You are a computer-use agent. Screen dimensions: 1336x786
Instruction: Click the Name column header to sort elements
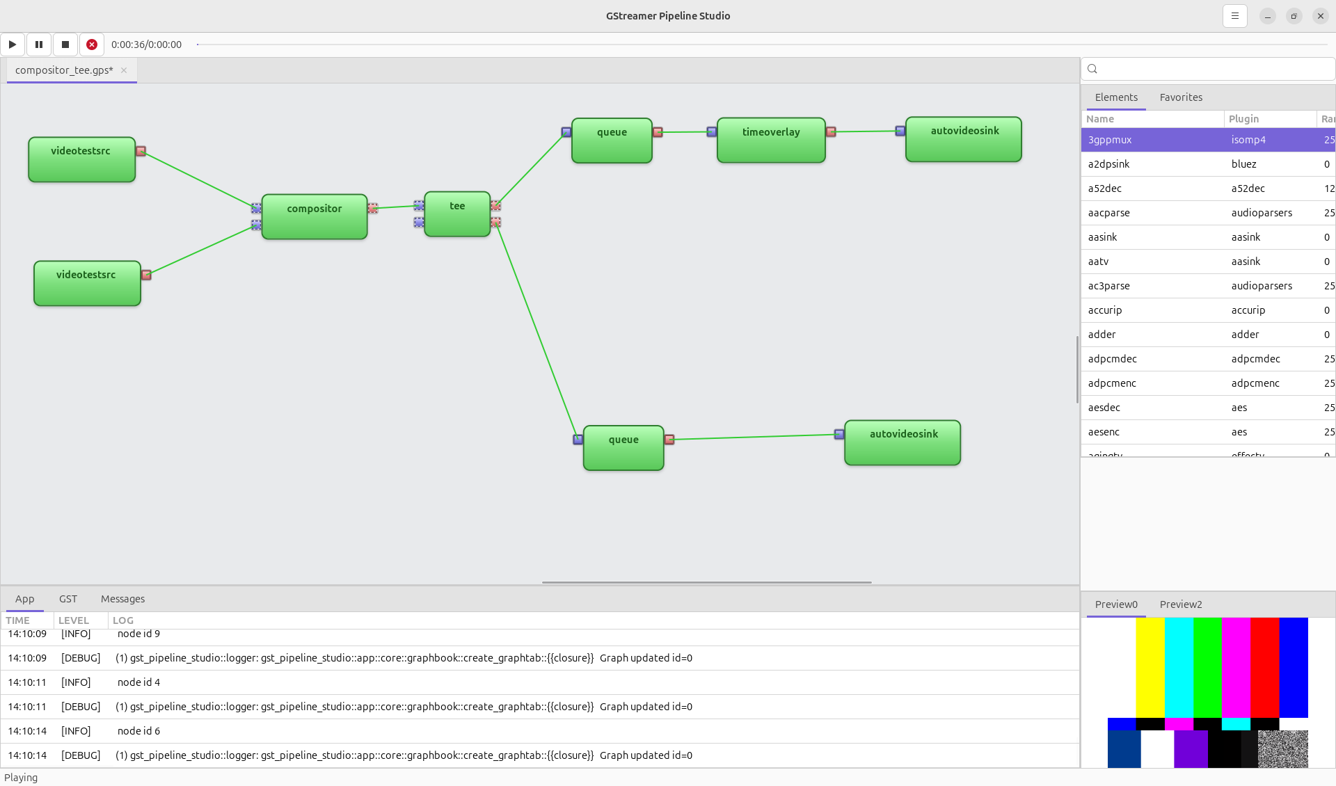[x=1100, y=118]
